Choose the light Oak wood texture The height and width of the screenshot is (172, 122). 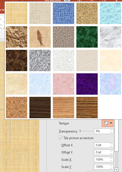tap(64, 108)
